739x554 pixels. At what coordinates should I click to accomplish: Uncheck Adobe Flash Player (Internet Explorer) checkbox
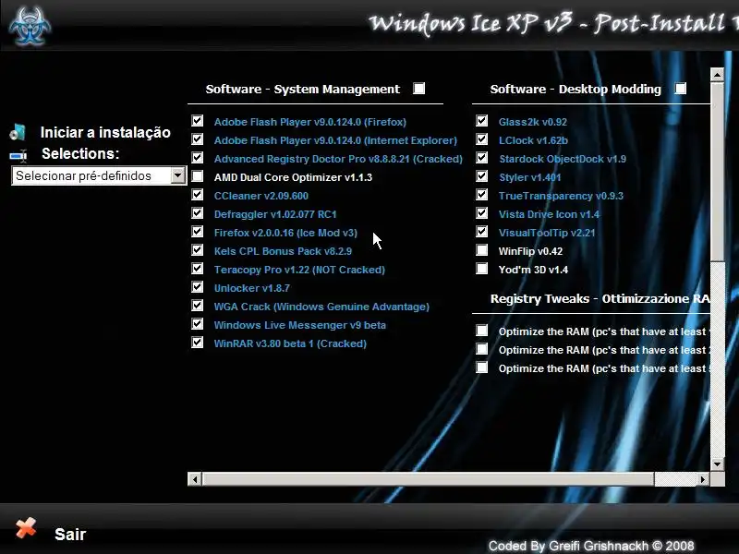pos(198,139)
